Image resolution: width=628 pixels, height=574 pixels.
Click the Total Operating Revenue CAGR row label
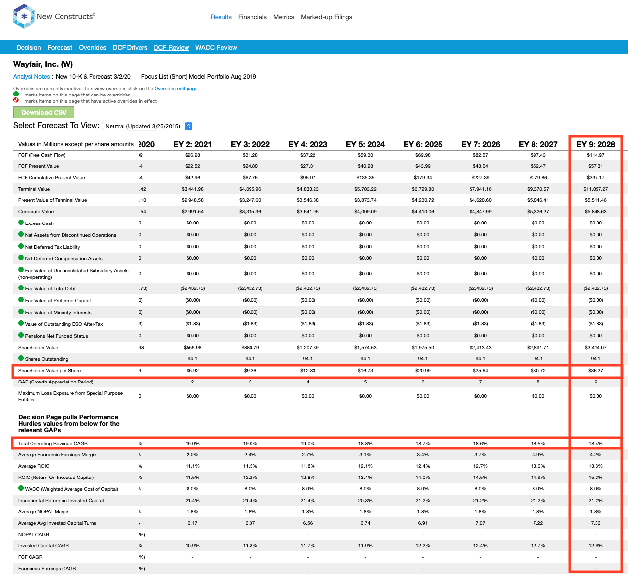53,444
